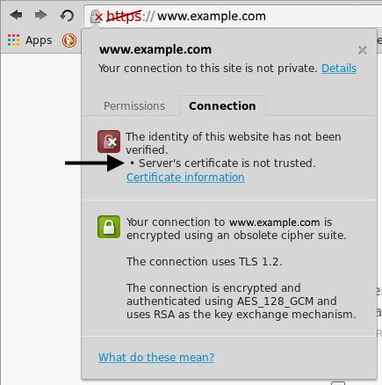Click the Server's certificate is not trusted text
Viewport: 382px width, 385px height.
point(227,163)
